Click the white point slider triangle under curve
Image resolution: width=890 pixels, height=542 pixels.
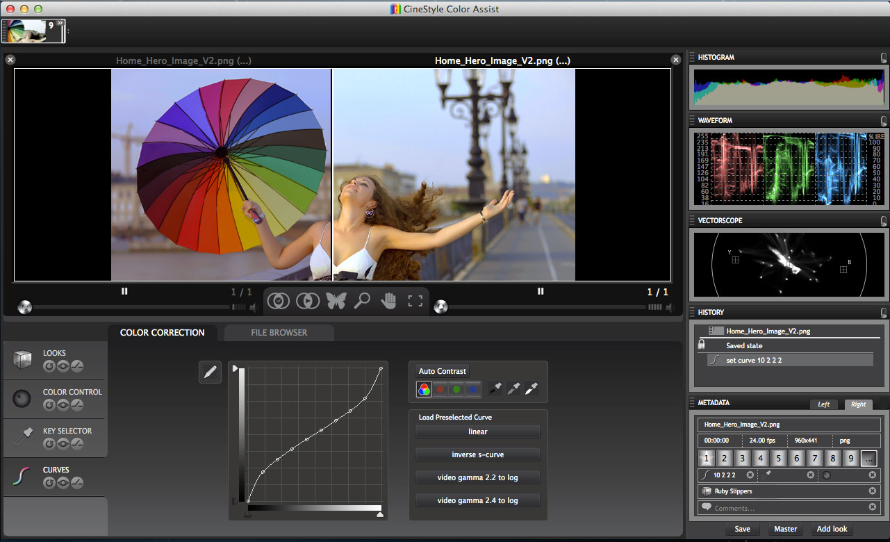(380, 514)
